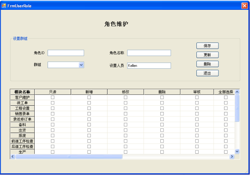
Task: Close the FrmUserRole window
Action: (x=244, y=6)
